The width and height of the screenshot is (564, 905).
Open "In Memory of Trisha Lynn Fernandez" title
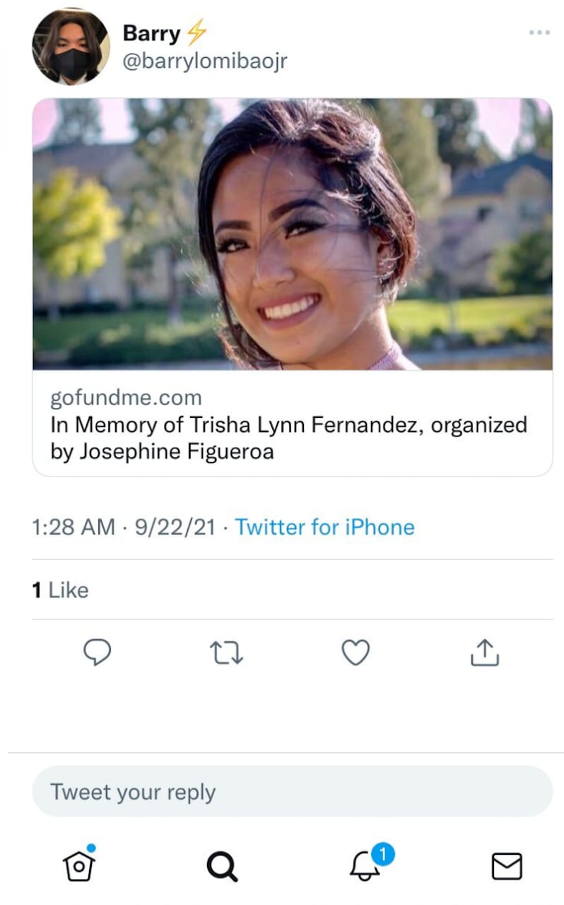[x=288, y=438]
